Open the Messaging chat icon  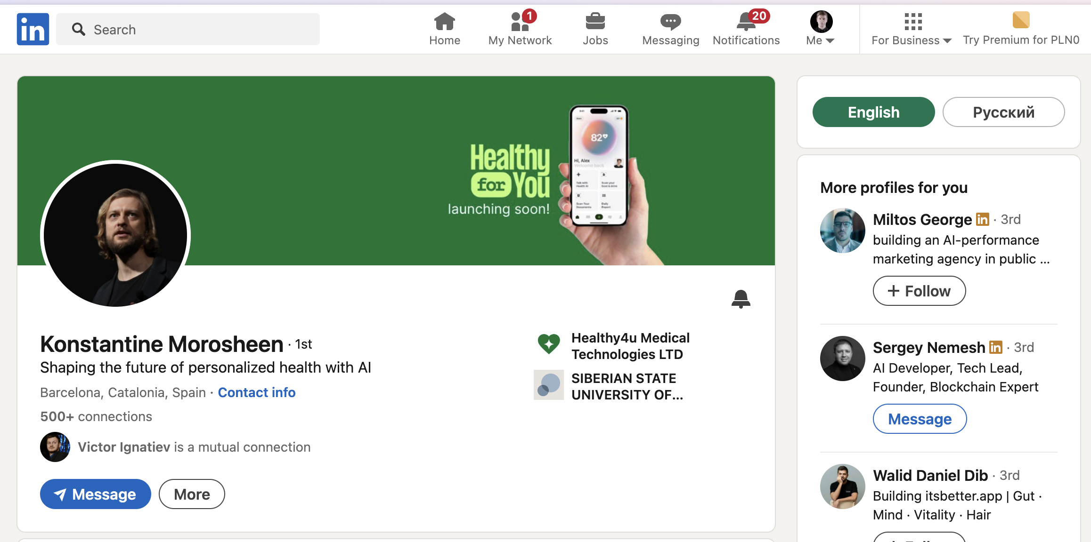pos(670,22)
